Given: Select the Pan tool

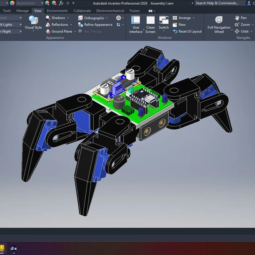Looking at the screenshot, I should pyautogui.click(x=241, y=18).
